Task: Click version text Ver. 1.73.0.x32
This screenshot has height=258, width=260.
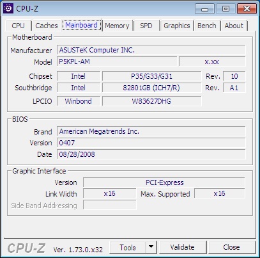Action: pos(78,250)
